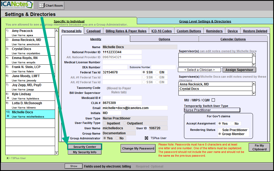The height and width of the screenshot is (171, 274).
Task: Select No for Group Administrator
Action: point(117,138)
